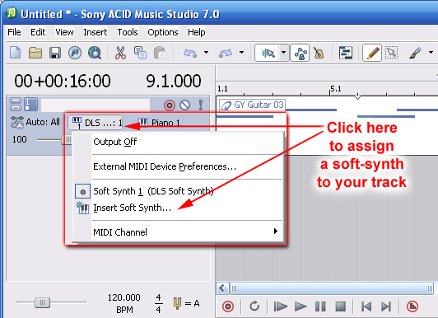The width and height of the screenshot is (438, 318).
Task: Click External MIDI Device Preferences...
Action: point(165,166)
